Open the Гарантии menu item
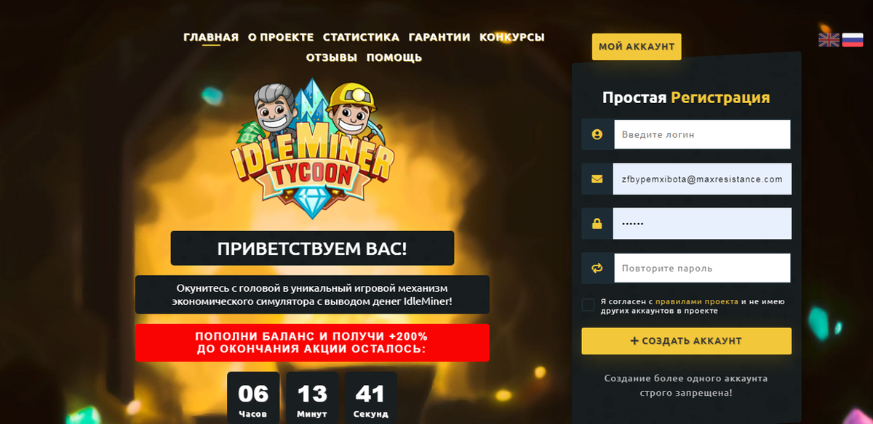The width and height of the screenshot is (873, 424). (439, 37)
